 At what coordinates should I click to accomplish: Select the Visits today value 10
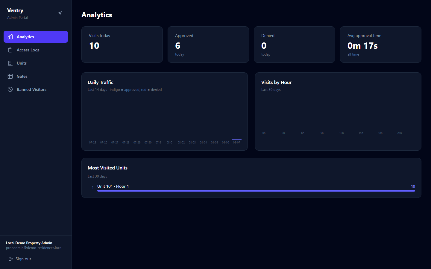pos(94,46)
